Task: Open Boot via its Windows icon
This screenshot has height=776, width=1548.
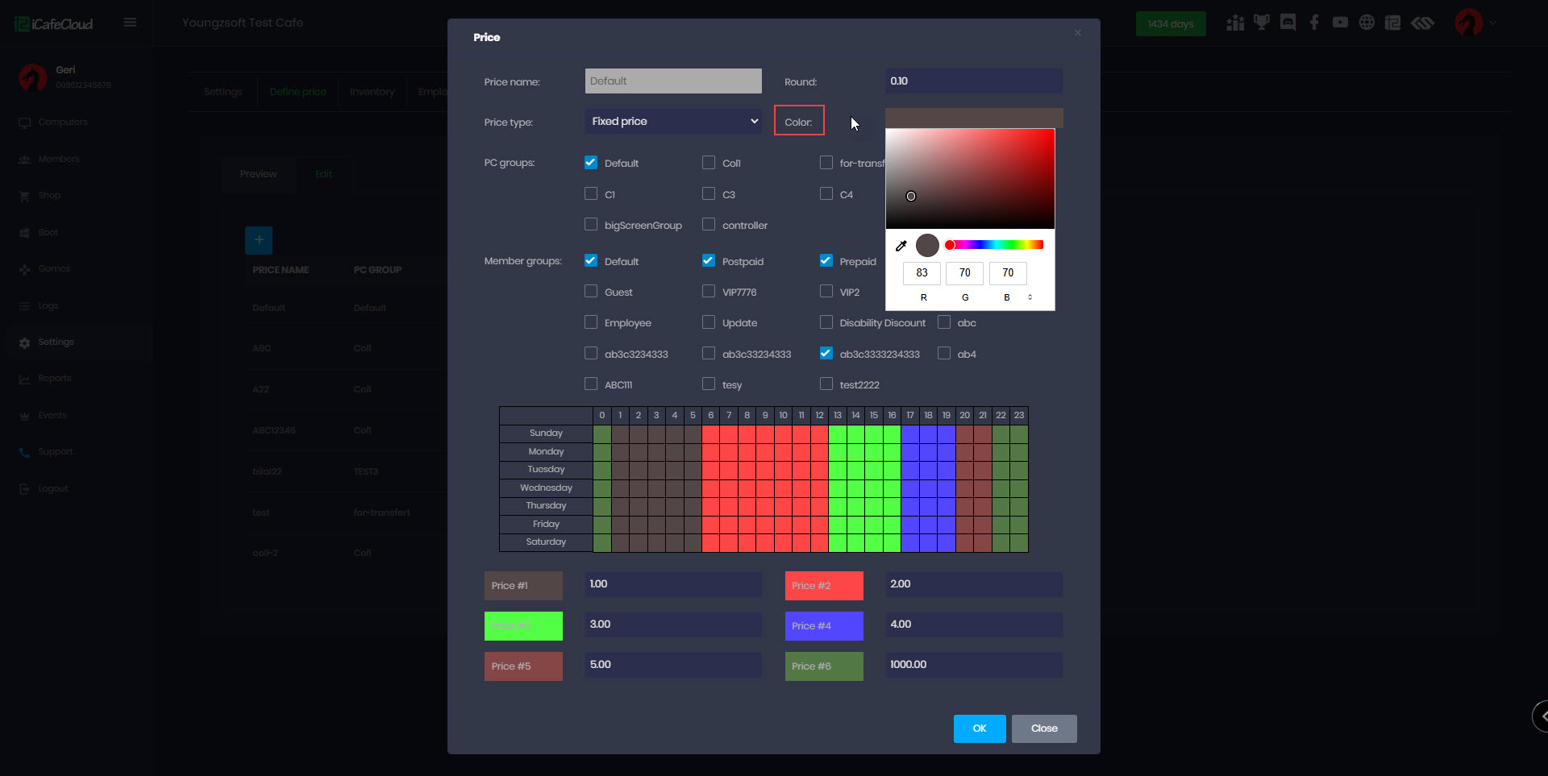Action: 24,233
